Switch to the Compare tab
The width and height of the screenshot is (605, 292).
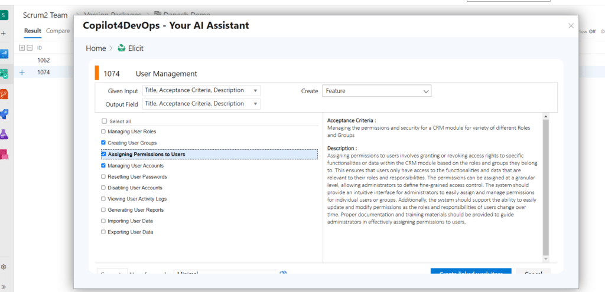pos(58,31)
